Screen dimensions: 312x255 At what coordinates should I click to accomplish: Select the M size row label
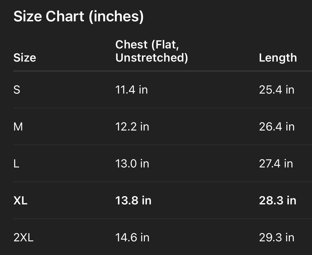(x=18, y=127)
